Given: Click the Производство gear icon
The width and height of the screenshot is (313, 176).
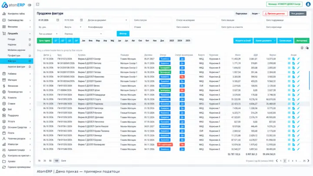Looking at the screenshot, I should pyautogui.click(x=4, y=92).
